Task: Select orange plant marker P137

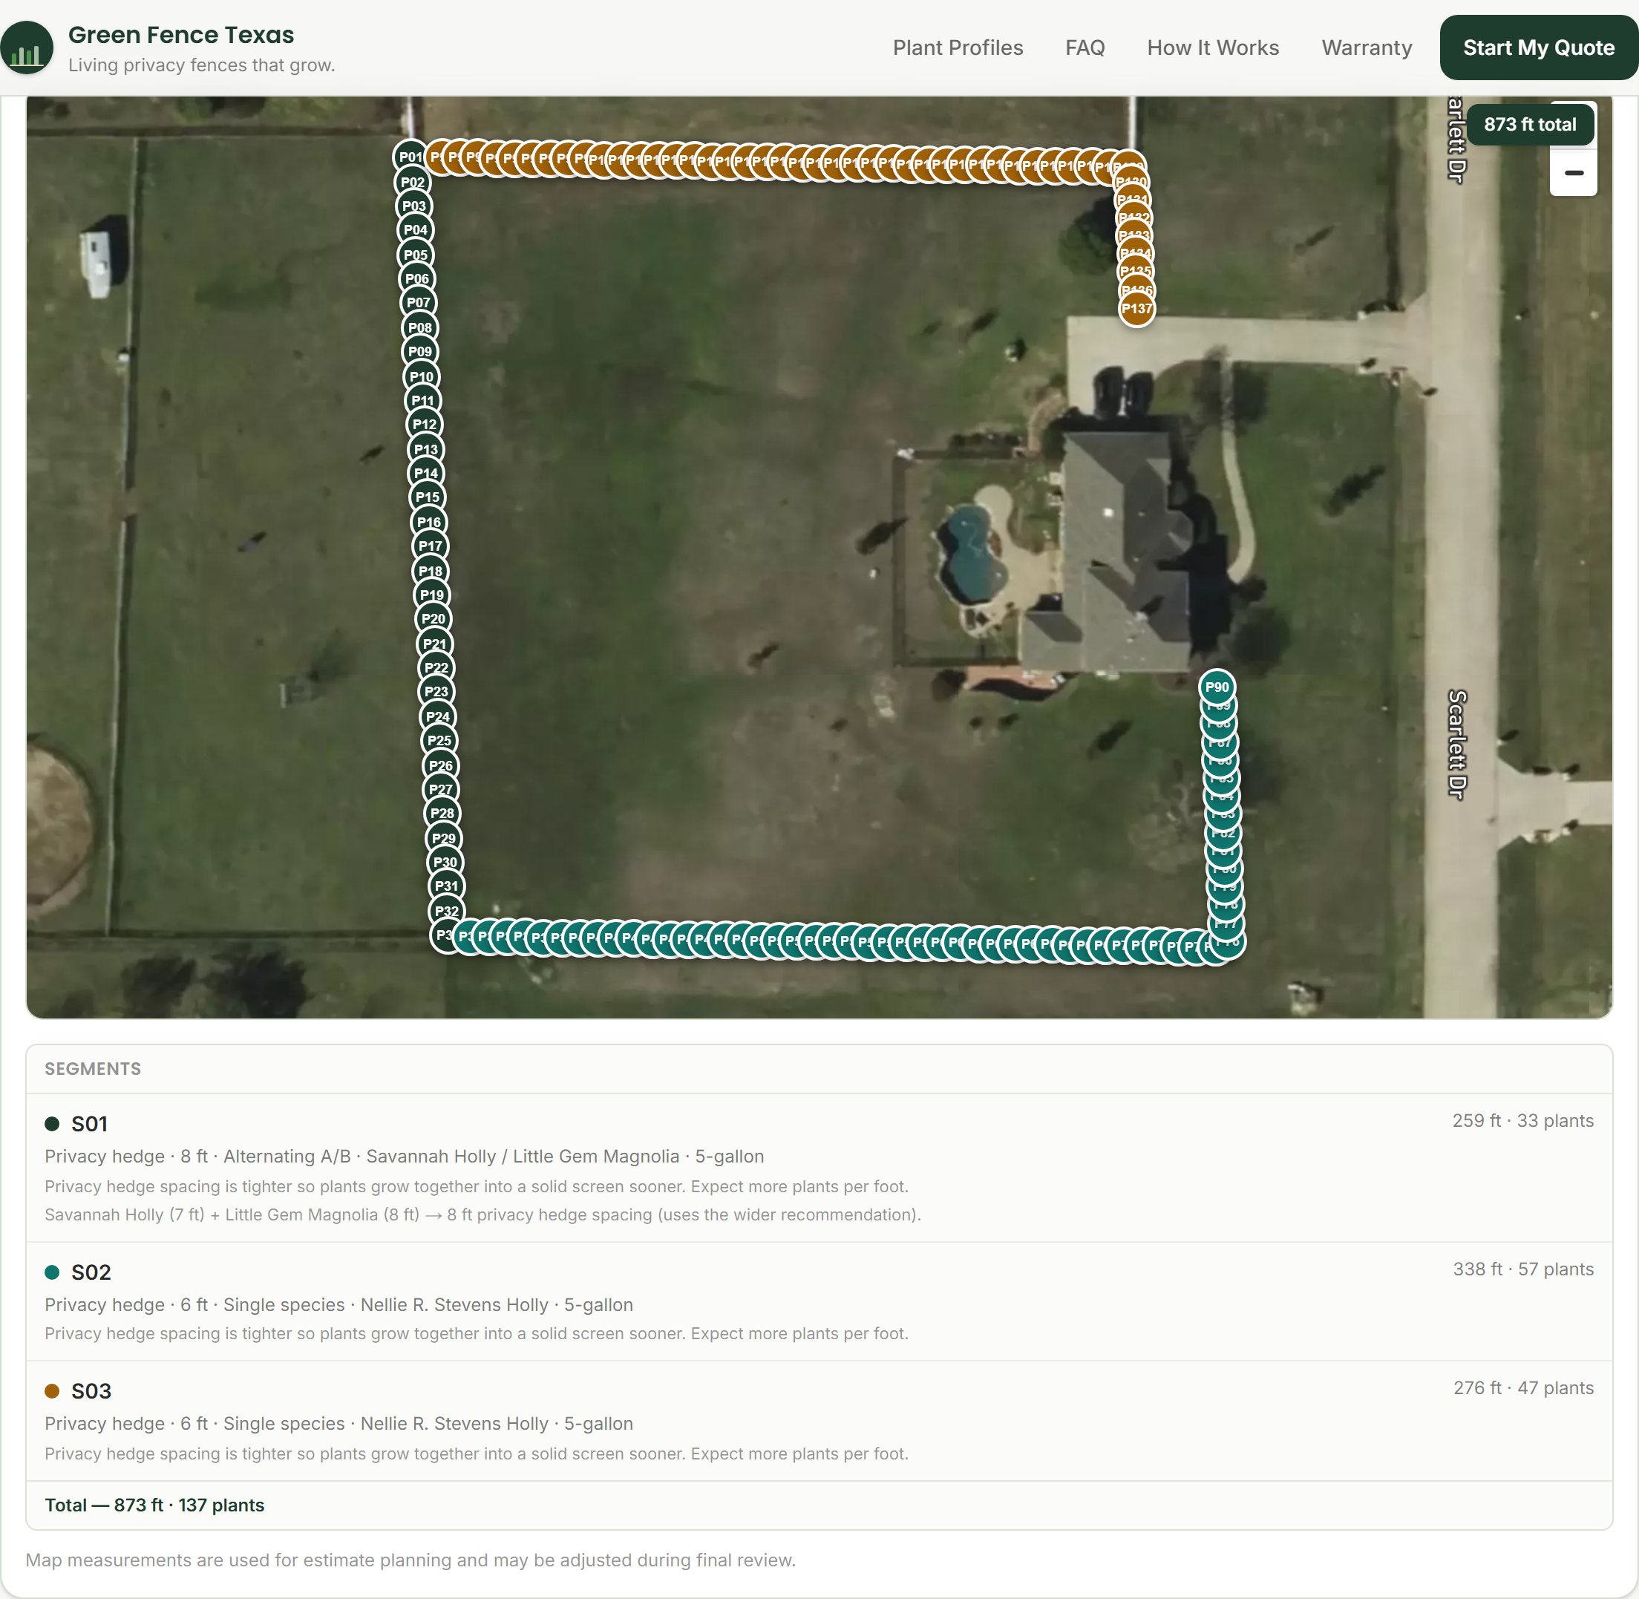Action: click(x=1137, y=308)
